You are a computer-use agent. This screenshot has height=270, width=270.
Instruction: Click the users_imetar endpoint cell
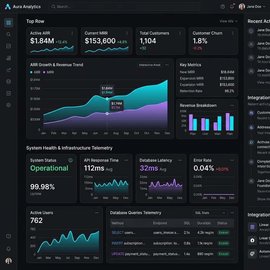[166, 233]
